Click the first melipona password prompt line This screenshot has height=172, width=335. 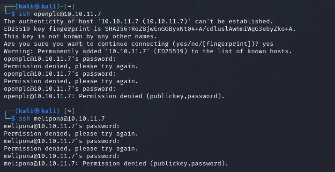62,126
